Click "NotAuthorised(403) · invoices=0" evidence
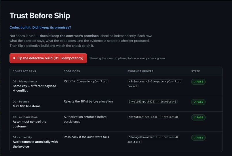 (x=153, y=117)
